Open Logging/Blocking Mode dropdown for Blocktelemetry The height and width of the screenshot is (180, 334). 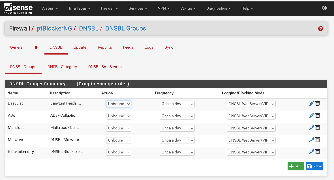pyautogui.click(x=251, y=152)
